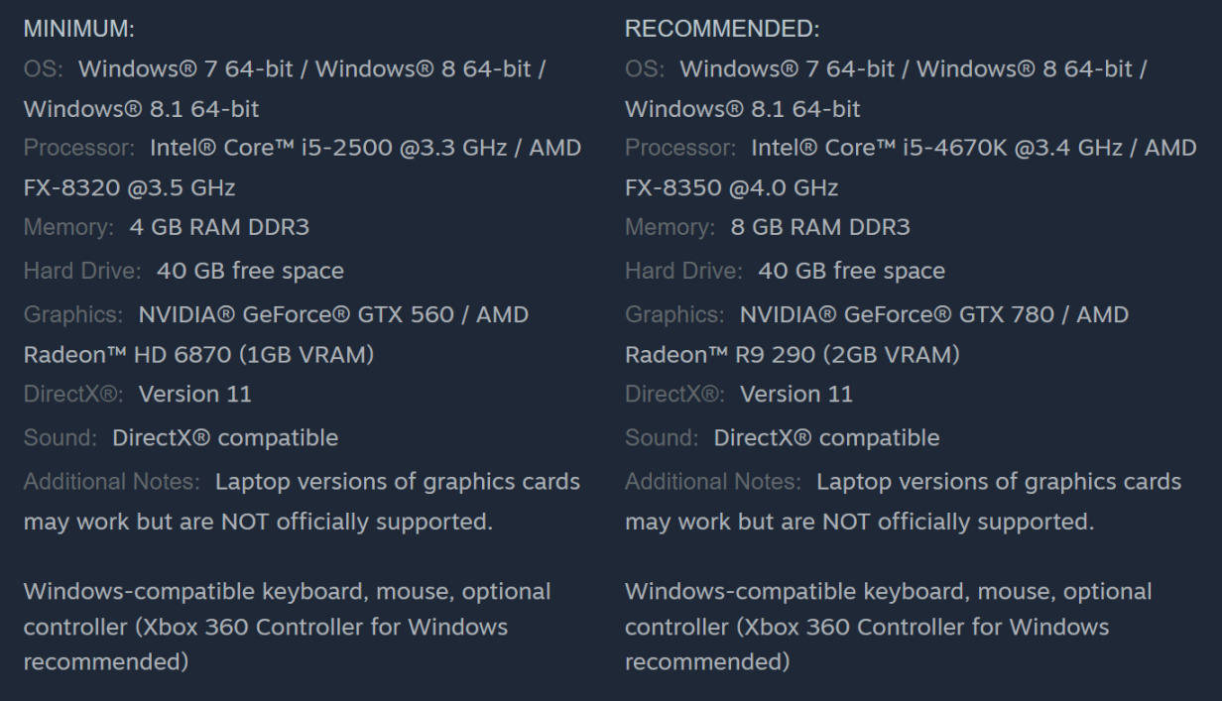Select the minimum "4 GB RAM DDR3" text
Screen dimensions: 1222x701
(219, 228)
